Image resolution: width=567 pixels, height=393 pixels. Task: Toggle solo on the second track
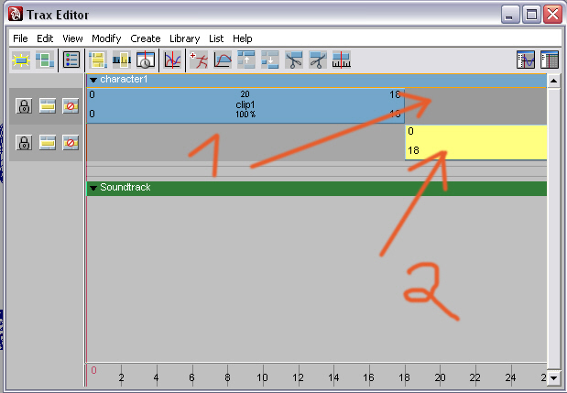[x=48, y=142]
